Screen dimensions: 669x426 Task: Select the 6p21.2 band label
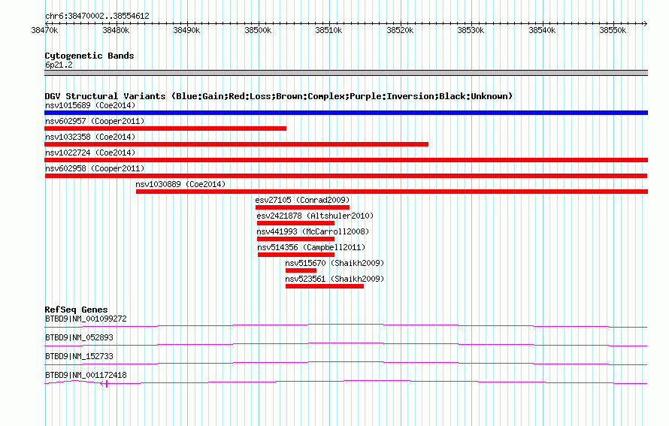tap(59, 65)
